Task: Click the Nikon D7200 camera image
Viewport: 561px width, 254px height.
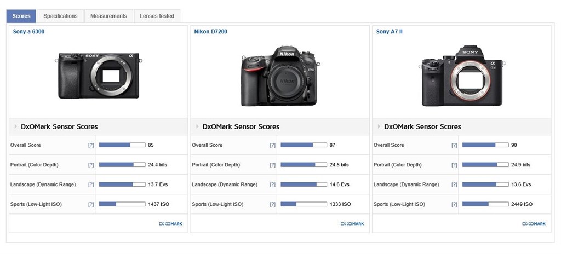Action: (280, 76)
